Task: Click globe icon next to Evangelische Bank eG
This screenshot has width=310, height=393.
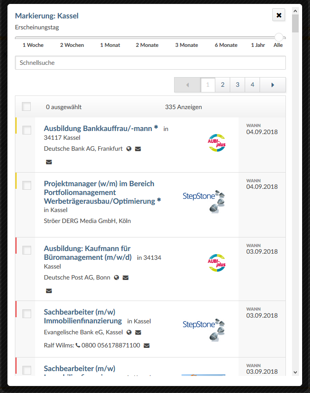Action: pyautogui.click(x=129, y=333)
